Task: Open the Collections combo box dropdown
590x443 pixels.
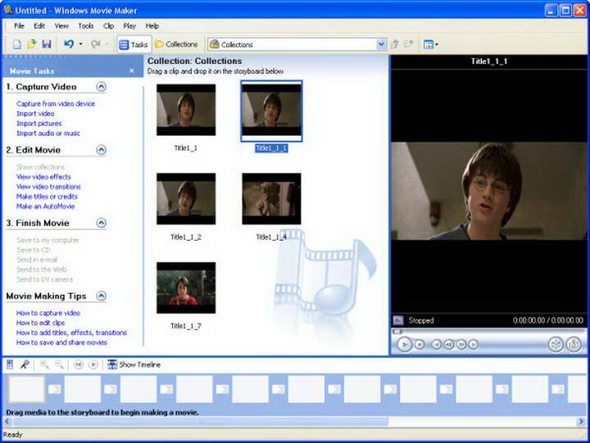Action: 381,44
